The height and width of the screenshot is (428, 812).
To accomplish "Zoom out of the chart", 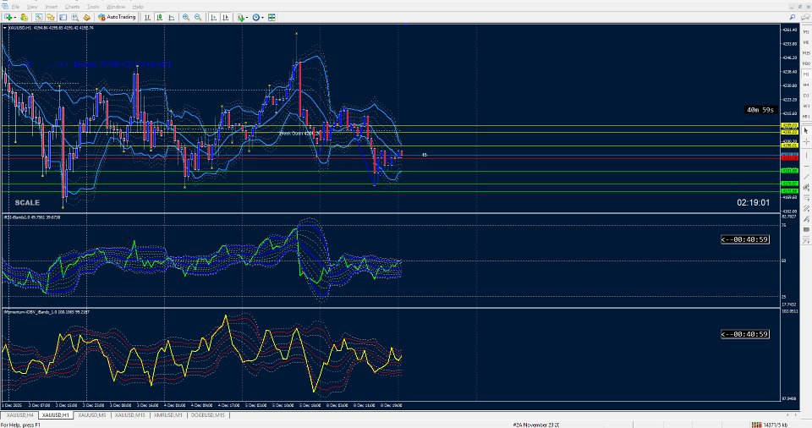I will pyautogui.click(x=198, y=17).
